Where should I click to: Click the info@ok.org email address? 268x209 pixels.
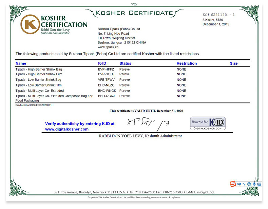tap(206, 192)
